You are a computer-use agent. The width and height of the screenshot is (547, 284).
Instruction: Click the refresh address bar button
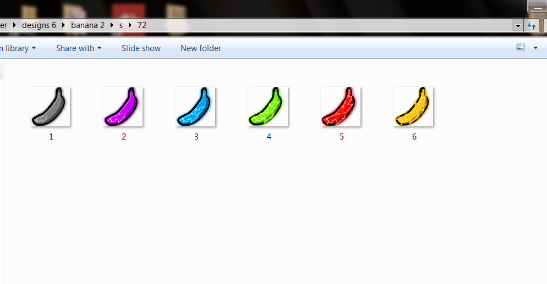coord(531,26)
